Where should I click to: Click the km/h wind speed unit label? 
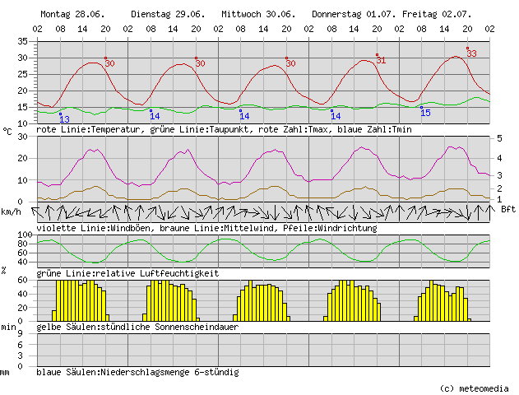pos(11,211)
